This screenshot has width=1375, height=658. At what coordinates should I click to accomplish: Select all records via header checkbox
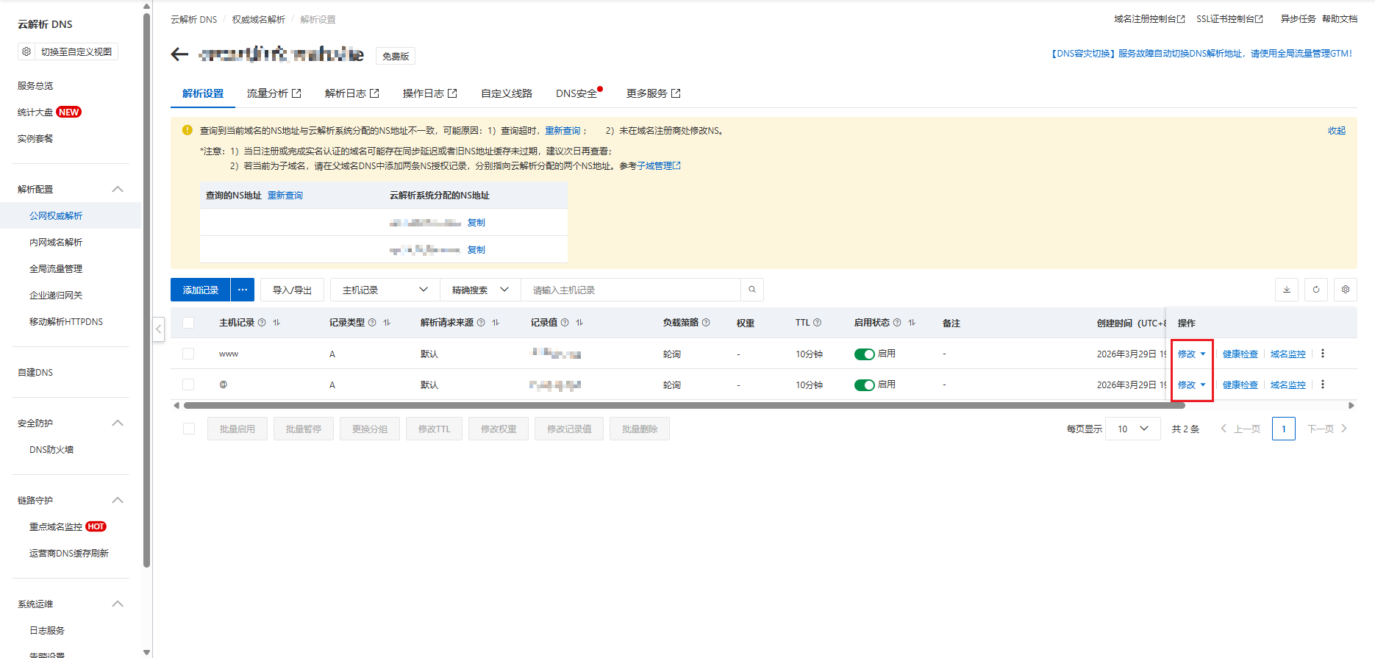click(x=188, y=323)
